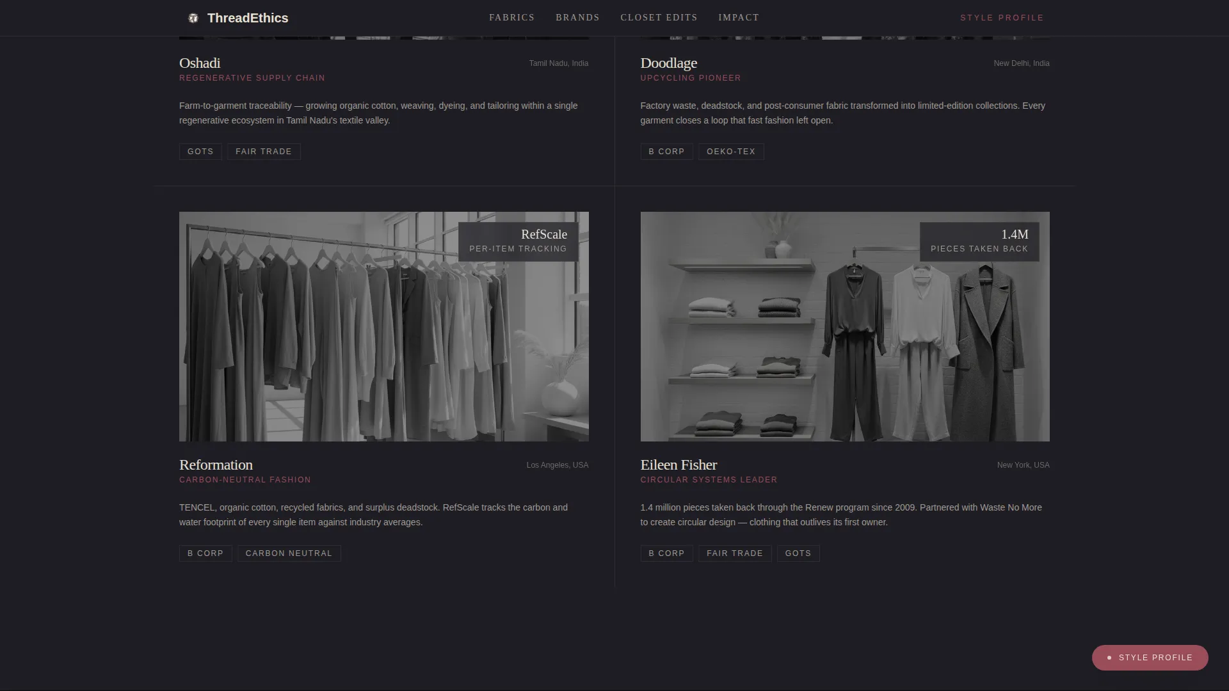Screen dimensions: 1229x691
Task: Open the Reformation brand heading
Action: point(216,465)
